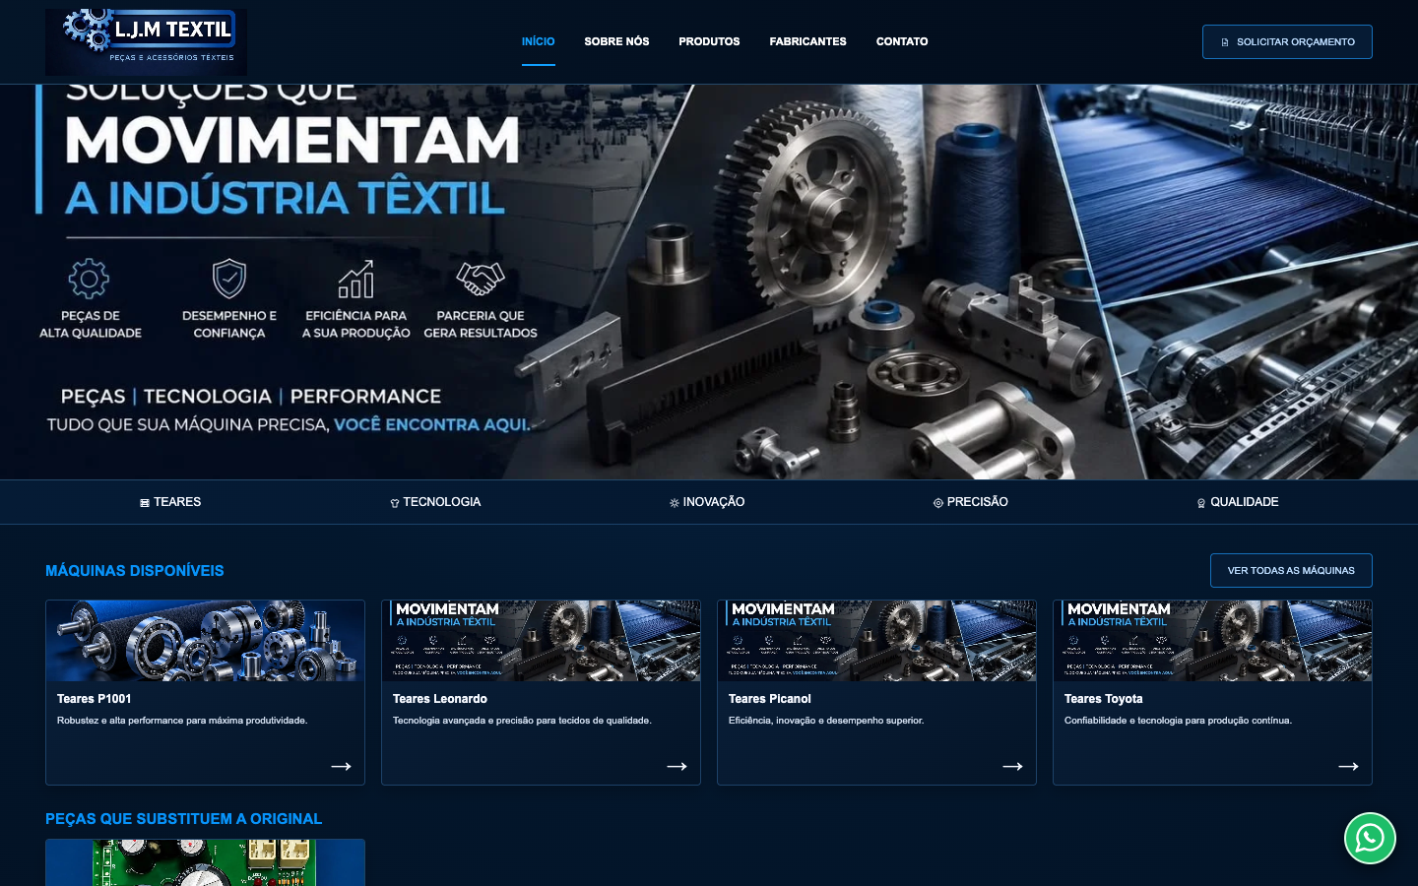1418x886 pixels.
Task: Click the arrow on Teares Picanol card
Action: [1012, 766]
